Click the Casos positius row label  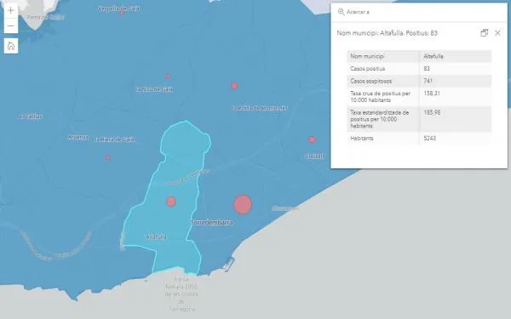click(368, 69)
